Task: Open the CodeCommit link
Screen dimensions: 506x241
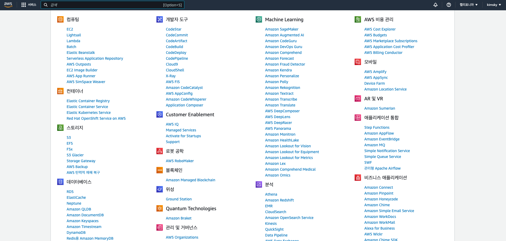Action: click(177, 35)
